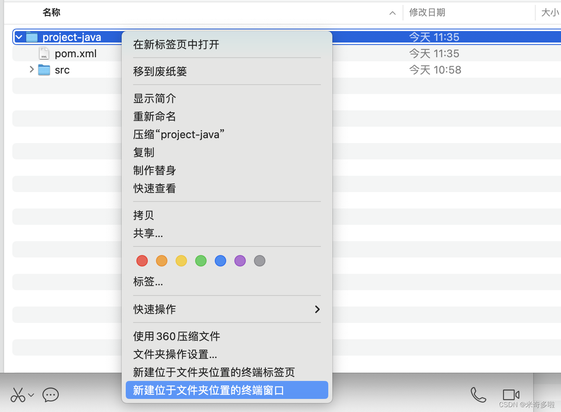The height and width of the screenshot is (412, 561).
Task: Click the src folder icon
Action: tap(44, 70)
